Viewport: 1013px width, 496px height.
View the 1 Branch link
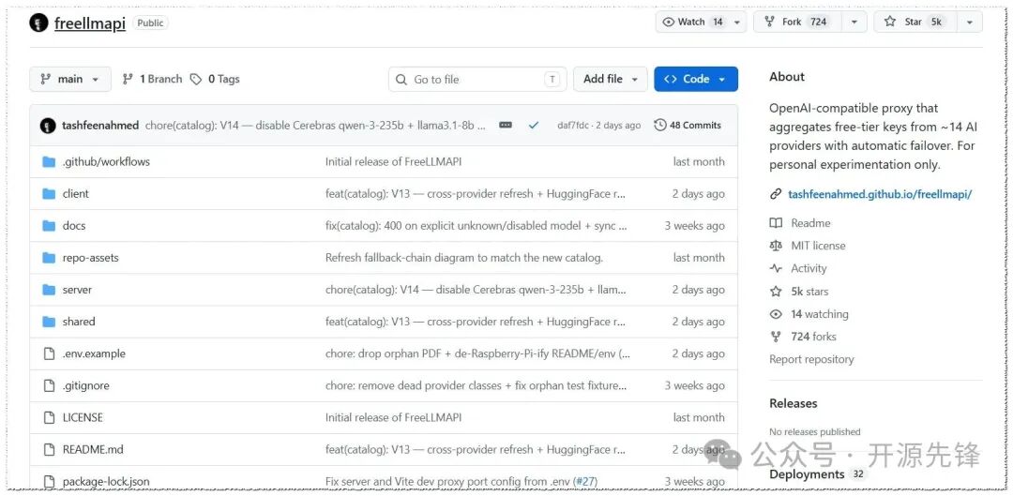point(153,79)
